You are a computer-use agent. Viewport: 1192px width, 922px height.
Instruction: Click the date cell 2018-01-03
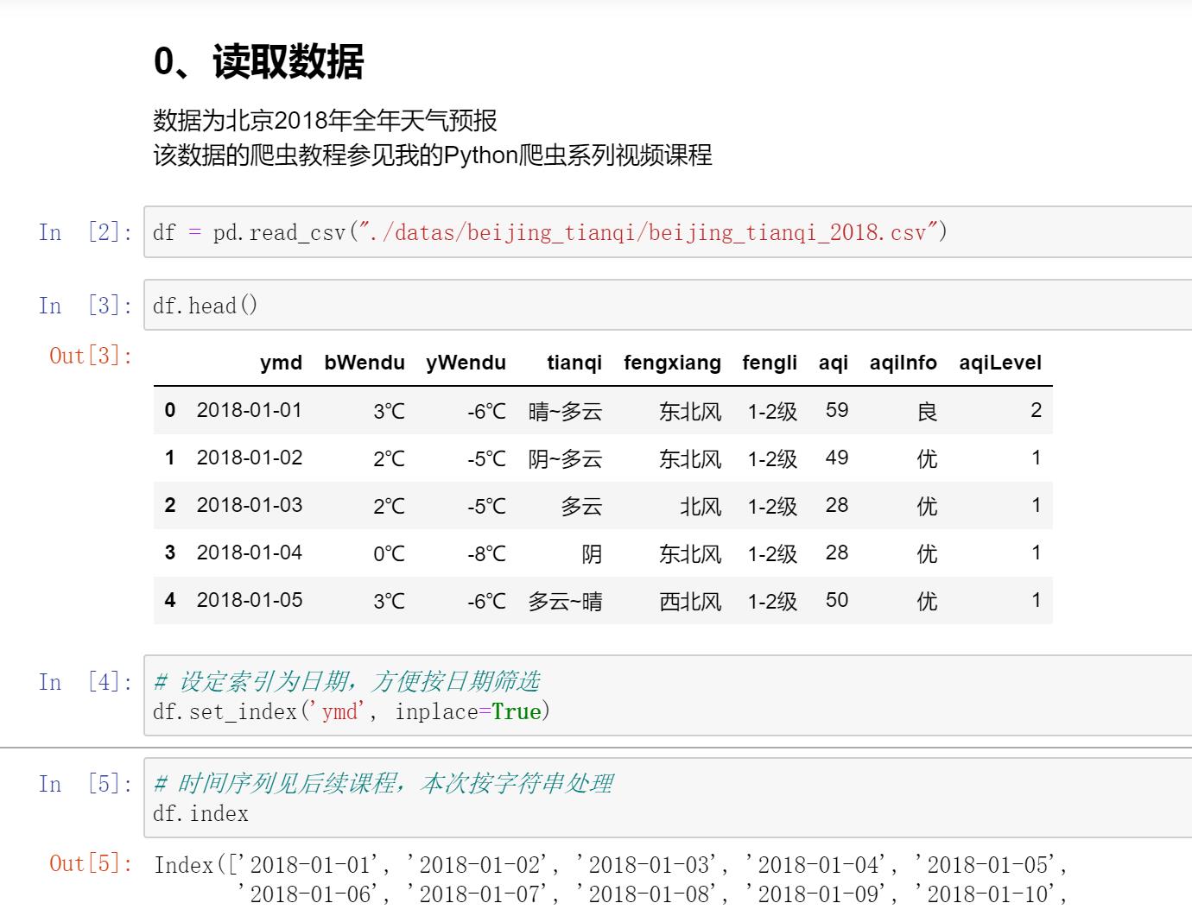tap(250, 505)
